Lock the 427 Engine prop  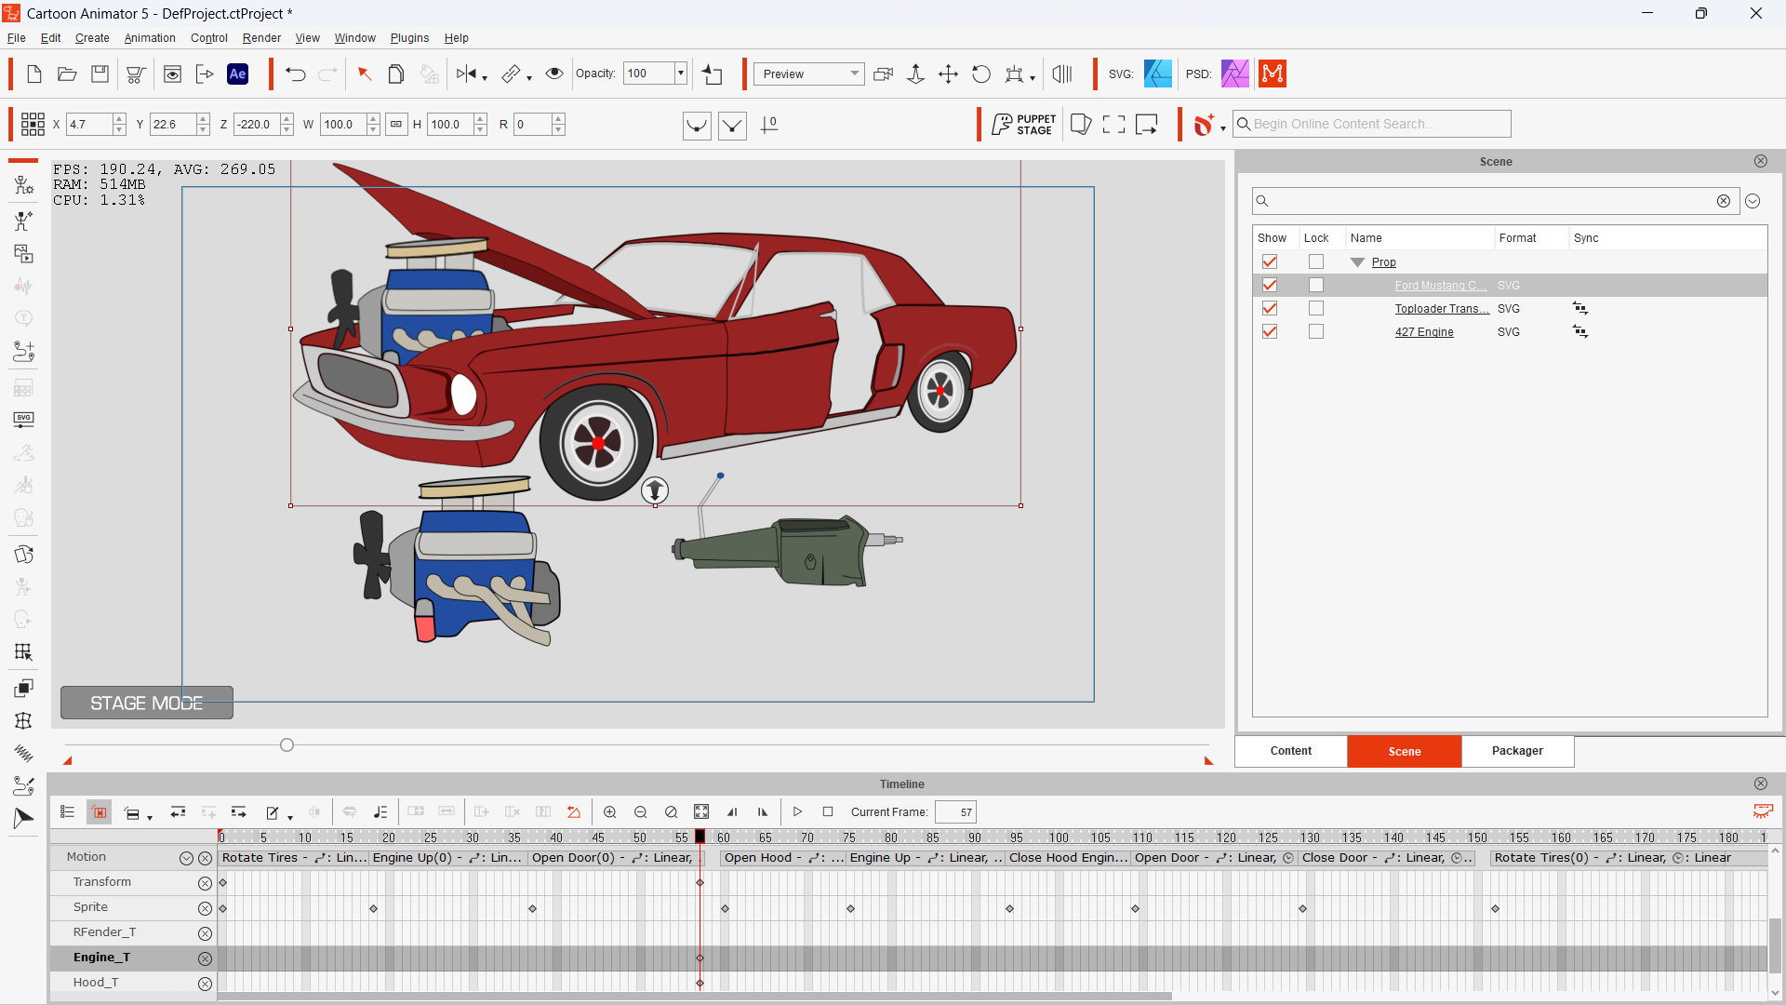click(1316, 332)
